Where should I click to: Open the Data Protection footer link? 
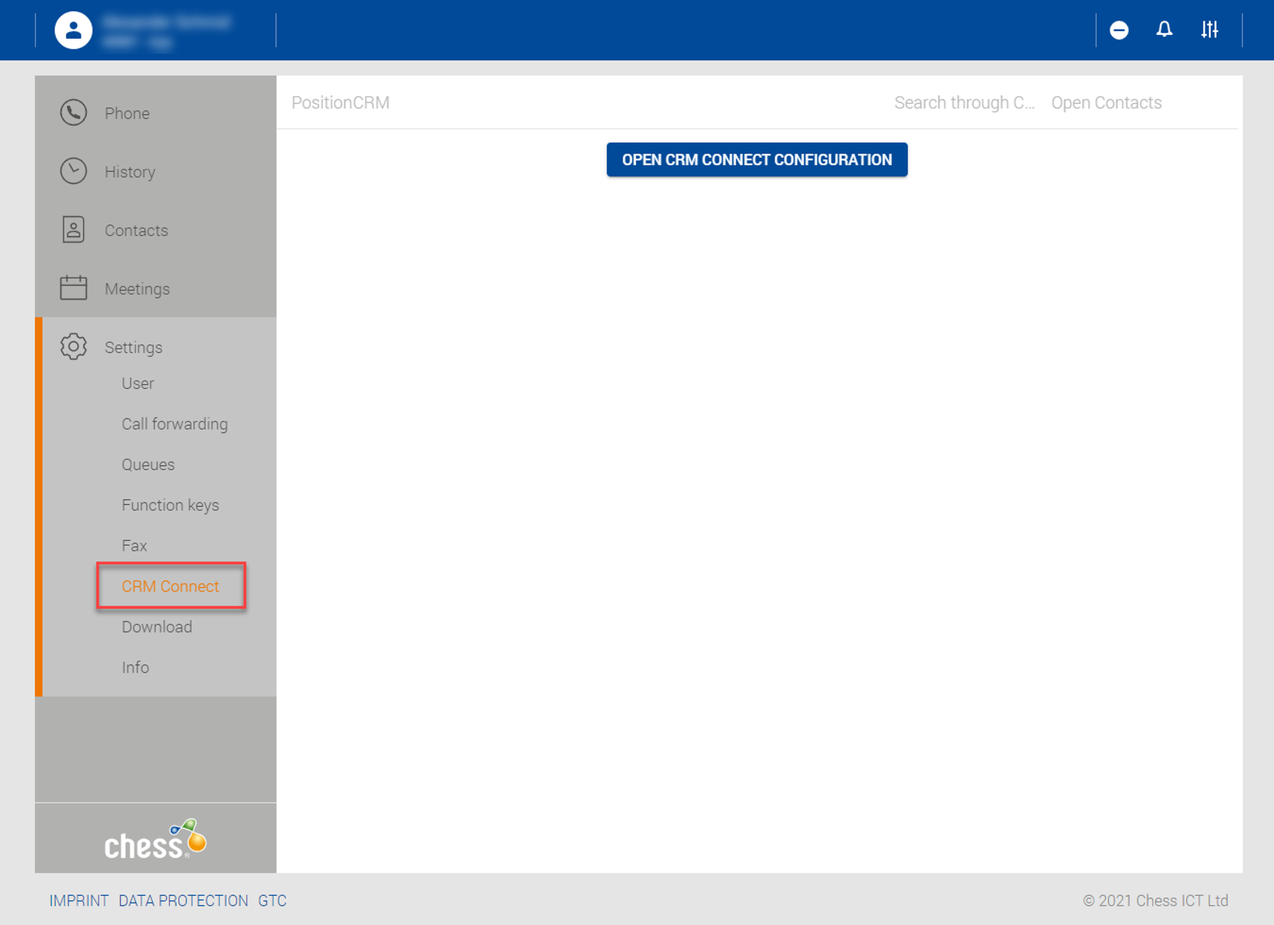tap(183, 901)
